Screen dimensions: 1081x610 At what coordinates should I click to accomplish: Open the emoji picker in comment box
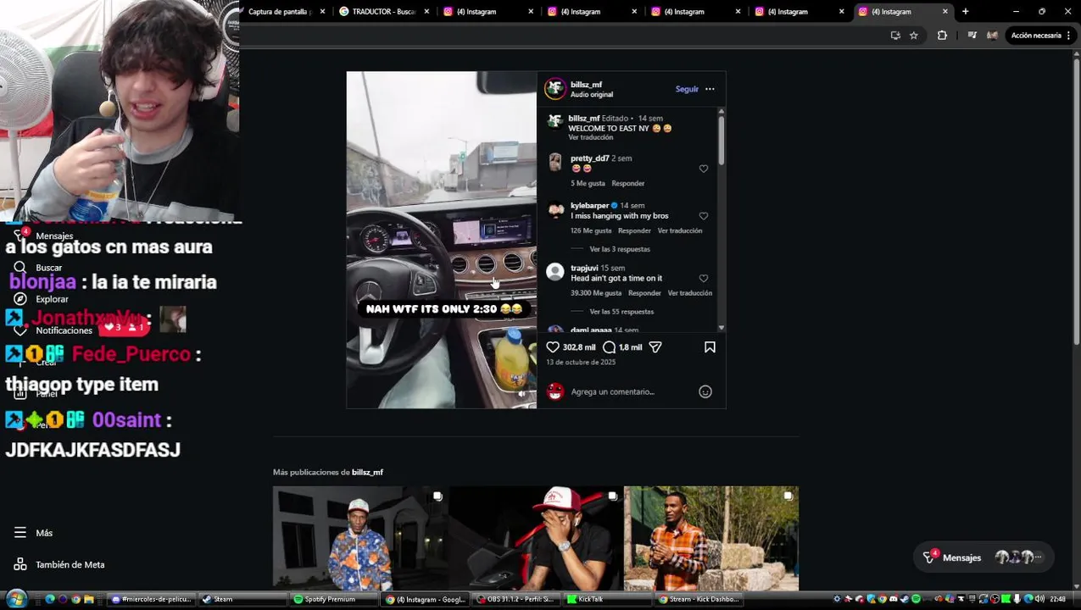coord(705,391)
